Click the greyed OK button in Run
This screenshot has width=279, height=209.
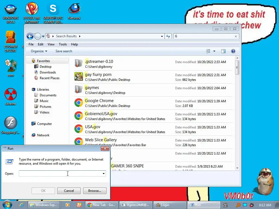coord(43,191)
